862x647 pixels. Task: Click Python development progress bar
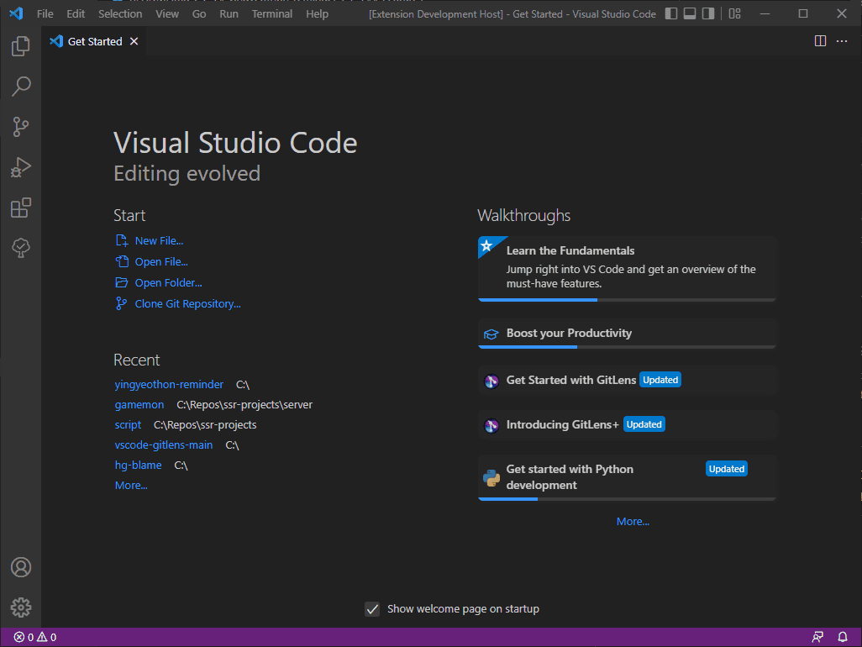[x=627, y=498]
